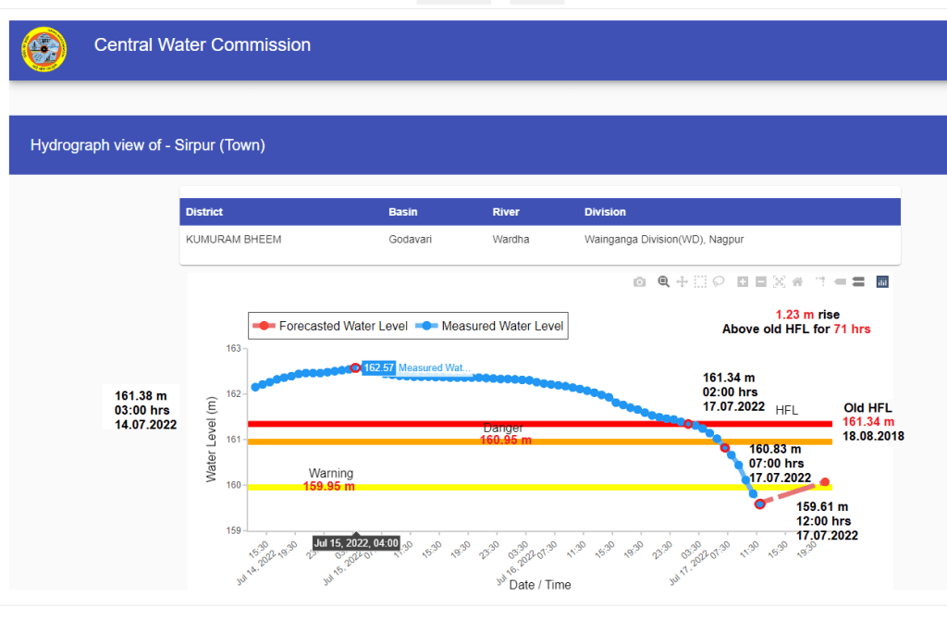
Task: Click the 162.57 peak data point
Action: point(355,368)
